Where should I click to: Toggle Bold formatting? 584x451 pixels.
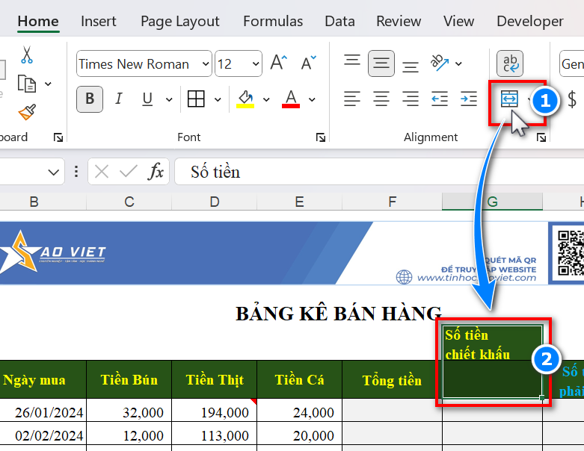tap(90, 99)
